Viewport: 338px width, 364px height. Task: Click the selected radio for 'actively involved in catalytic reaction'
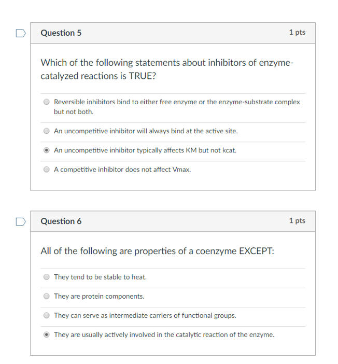(x=47, y=334)
